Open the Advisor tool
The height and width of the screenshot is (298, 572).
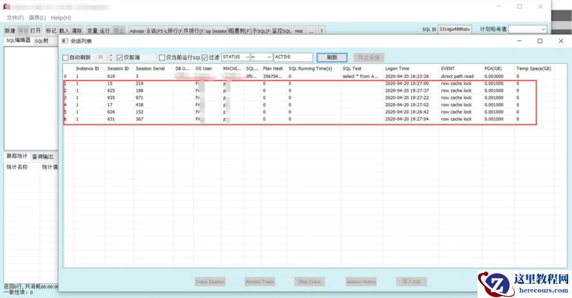(137, 31)
